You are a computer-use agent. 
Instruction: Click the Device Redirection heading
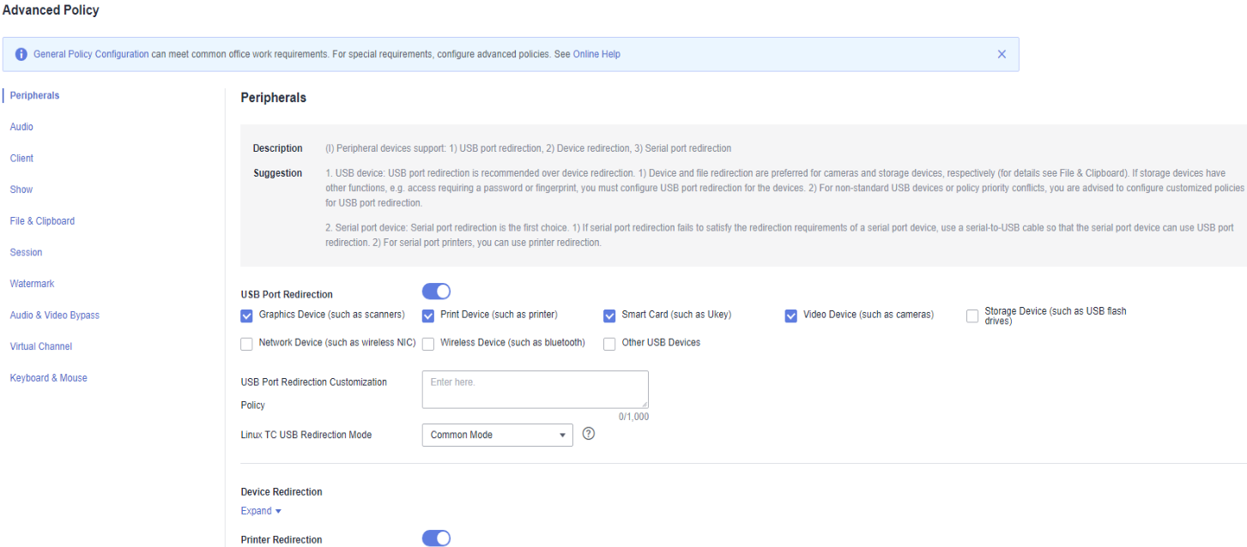pyautogui.click(x=281, y=492)
